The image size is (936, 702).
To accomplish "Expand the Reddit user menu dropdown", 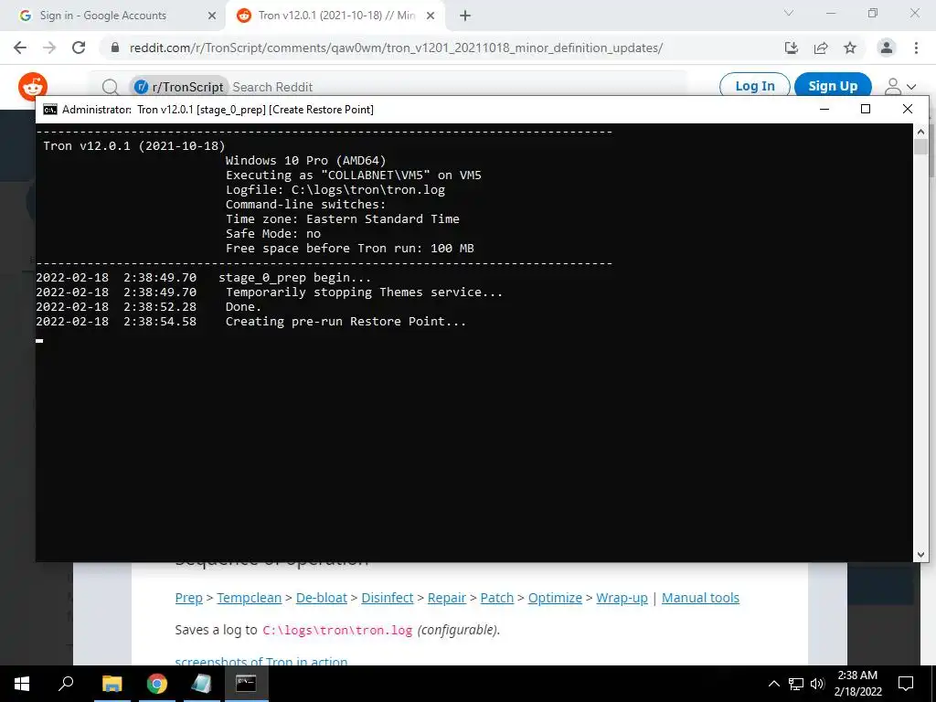I will click(900, 87).
